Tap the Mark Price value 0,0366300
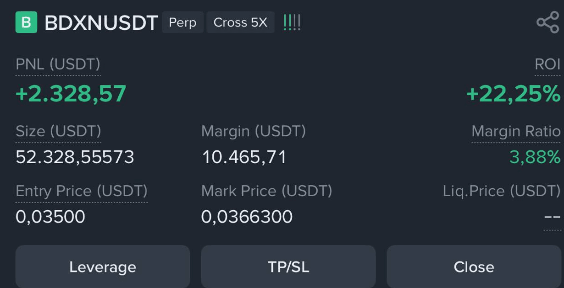The width and height of the screenshot is (564, 288). click(x=247, y=217)
